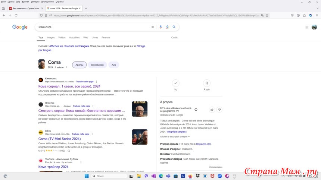Open Кома (сериал, 1 сезон) Кинопоиск result
Screen dimensions: 321x180
point(69,86)
